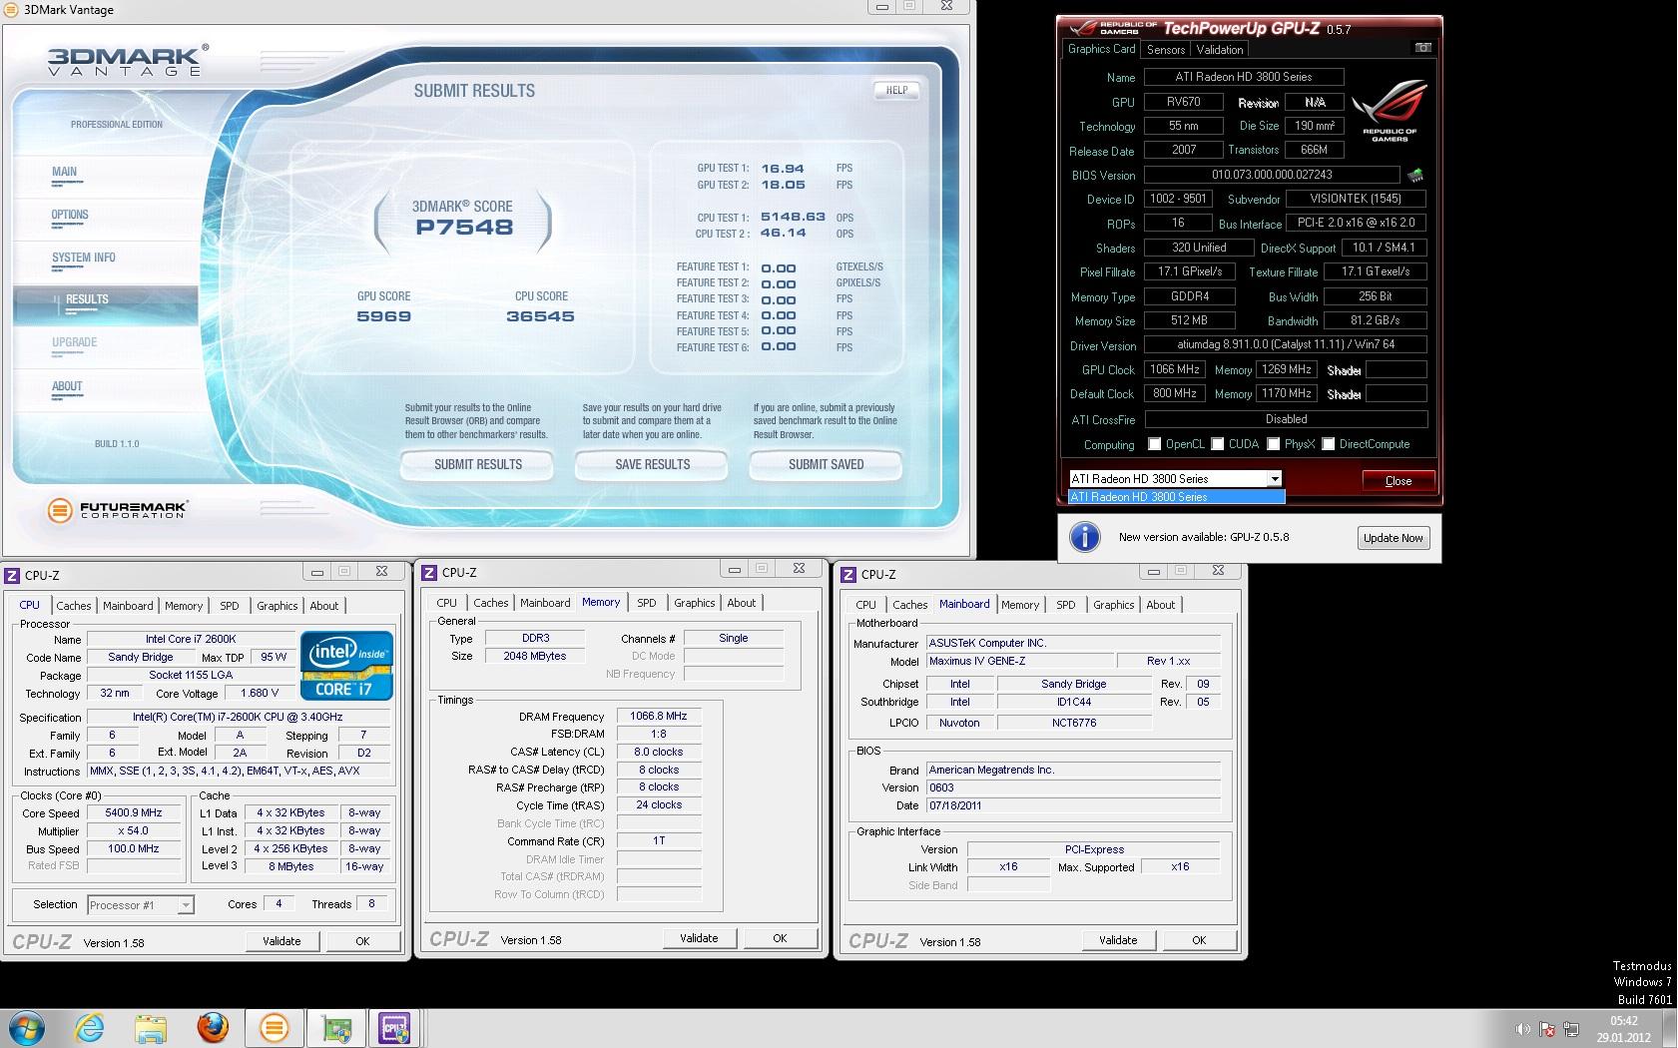
Task: Open the Sensors tab in GPU-Z
Action: (1166, 50)
